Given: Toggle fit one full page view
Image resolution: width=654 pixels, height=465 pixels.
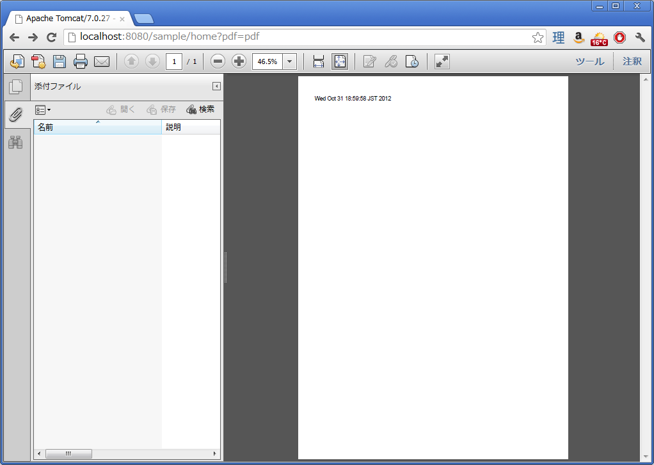Looking at the screenshot, I should click(339, 61).
